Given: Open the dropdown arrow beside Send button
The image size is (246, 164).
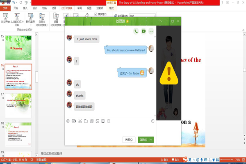Looking at the screenshot, I should pyautogui.click(x=151, y=140).
